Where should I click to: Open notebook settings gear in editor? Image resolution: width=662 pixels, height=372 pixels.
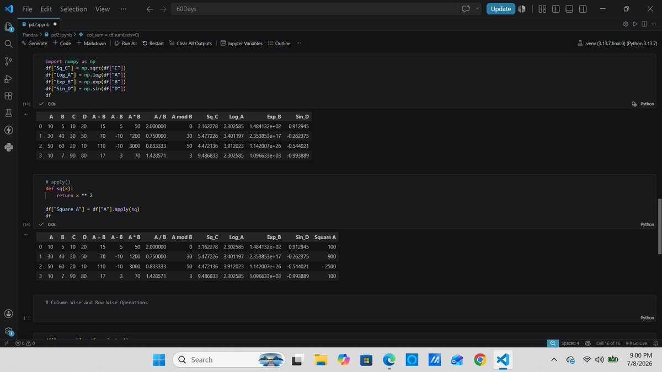tap(626, 25)
